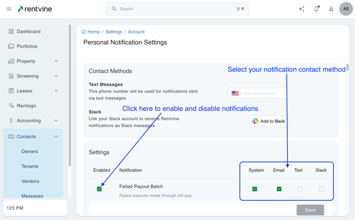Open the Vendors submenu item
The image size is (355, 220).
tap(30, 181)
